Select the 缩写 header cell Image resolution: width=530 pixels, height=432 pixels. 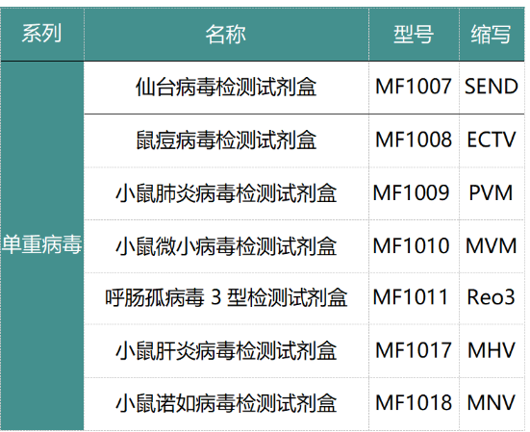point(492,34)
